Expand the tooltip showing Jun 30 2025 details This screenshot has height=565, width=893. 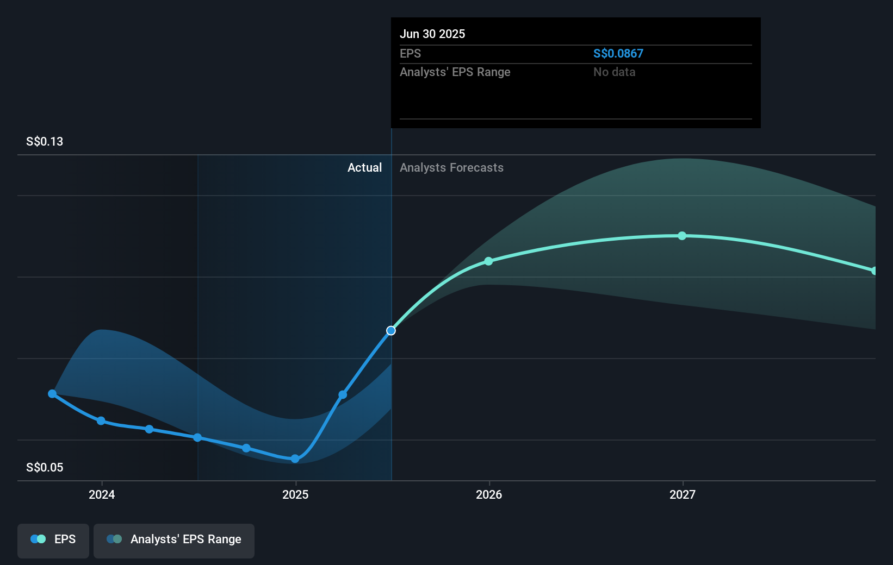click(x=575, y=72)
